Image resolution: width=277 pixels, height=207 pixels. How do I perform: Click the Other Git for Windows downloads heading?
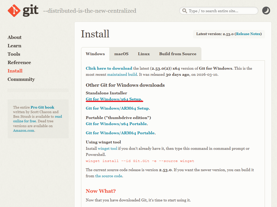125,85
